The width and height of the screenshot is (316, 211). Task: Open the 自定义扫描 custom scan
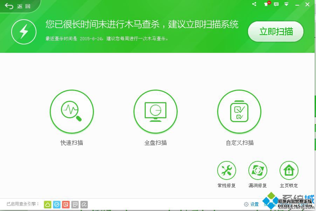click(239, 111)
